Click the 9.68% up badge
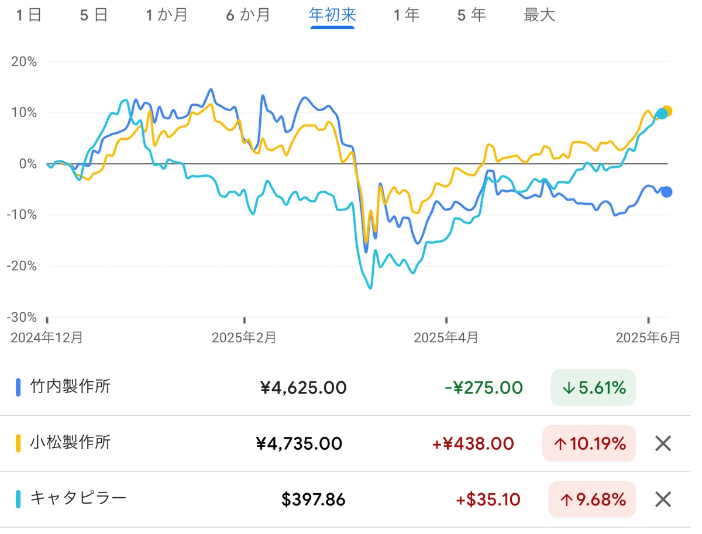 pos(592,499)
